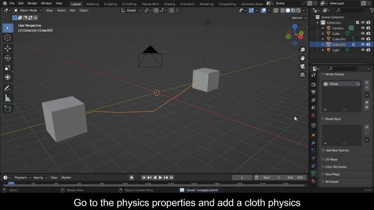Open the Material properties tab

[313, 181]
